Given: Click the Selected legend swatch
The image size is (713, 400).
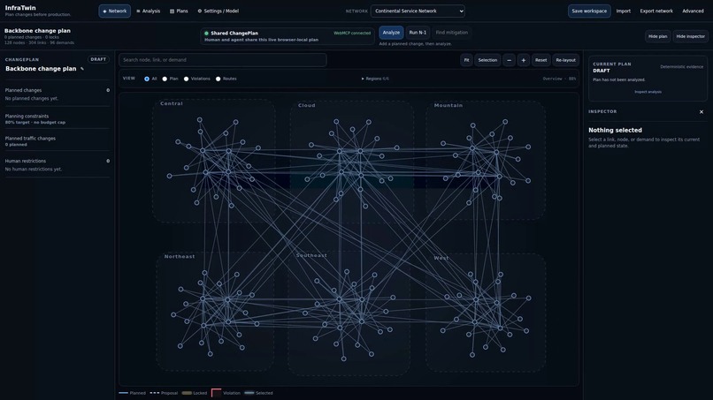Looking at the screenshot, I should pos(249,393).
